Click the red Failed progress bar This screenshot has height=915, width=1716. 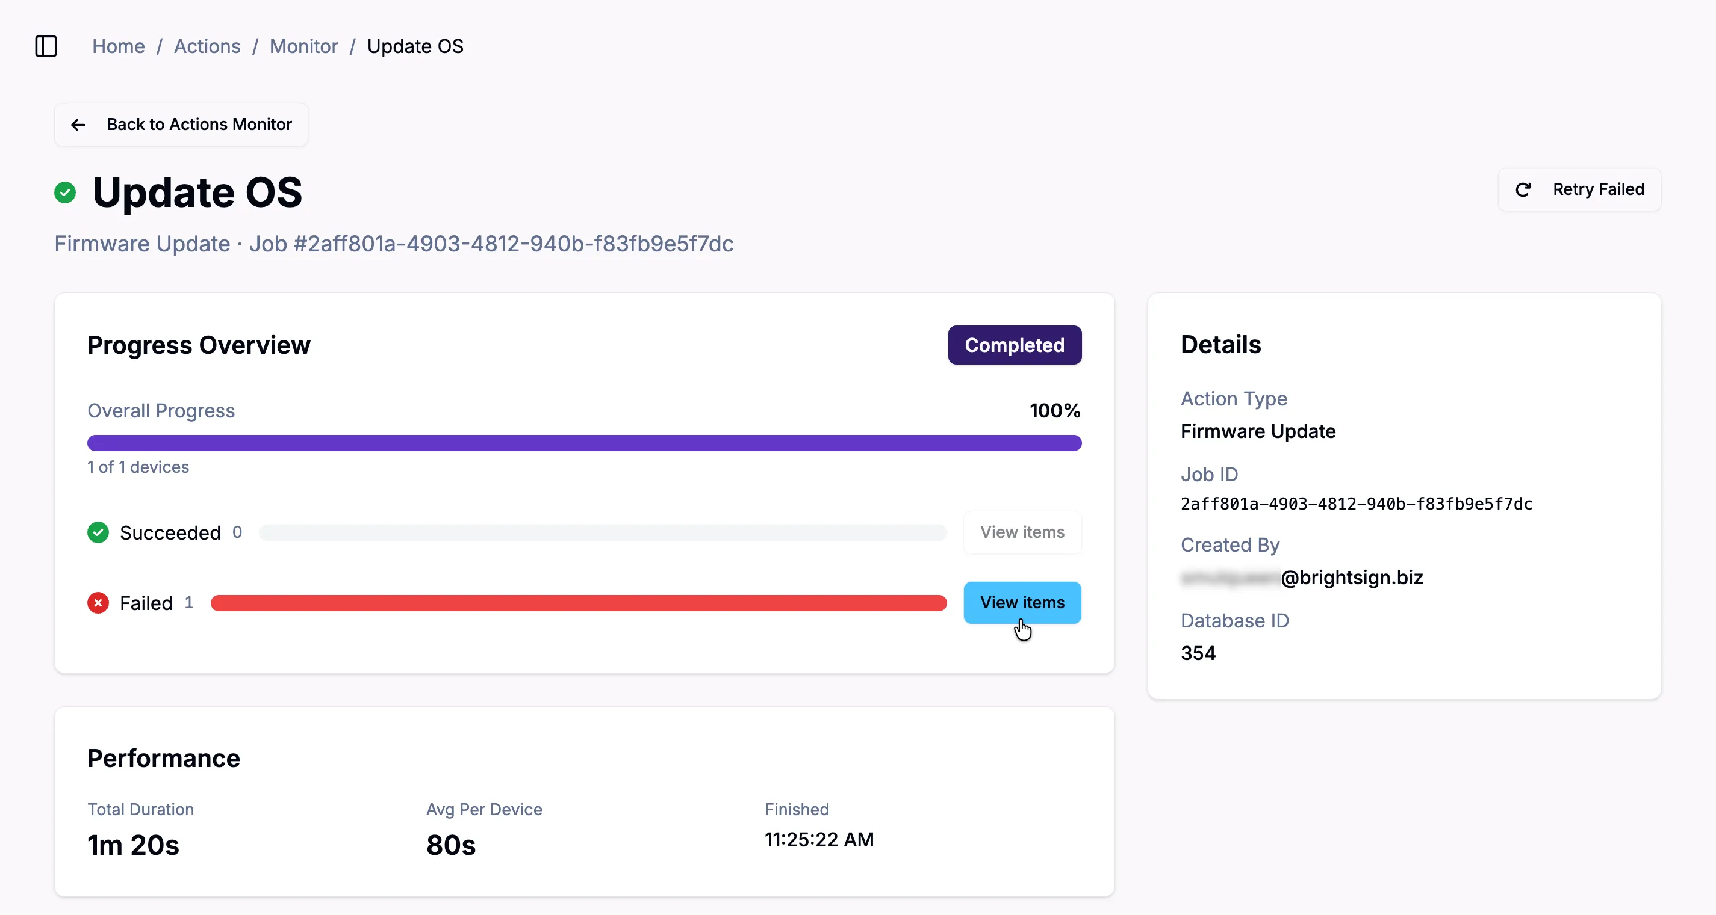click(578, 603)
